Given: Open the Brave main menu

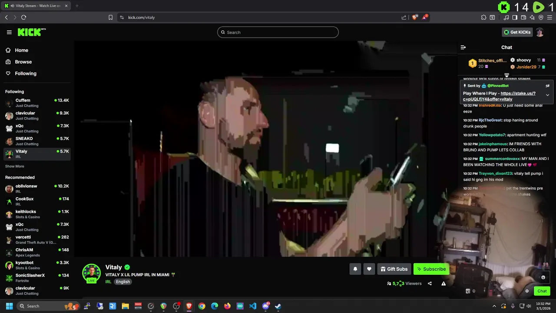Looking at the screenshot, I should tap(550, 17).
